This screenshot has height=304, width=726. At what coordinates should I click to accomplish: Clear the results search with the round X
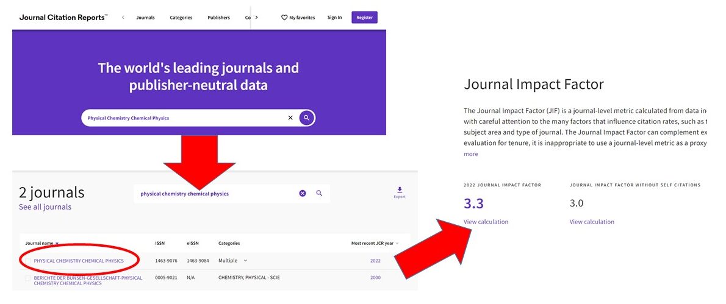[x=303, y=194]
